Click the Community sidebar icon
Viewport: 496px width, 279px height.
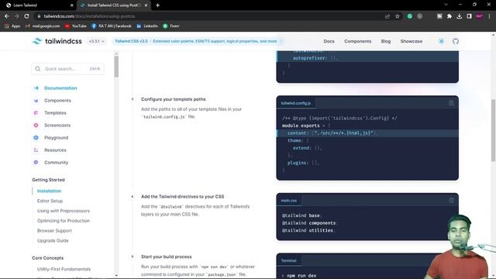click(36, 162)
